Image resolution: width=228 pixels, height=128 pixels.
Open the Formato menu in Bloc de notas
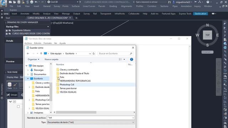click(47, 43)
